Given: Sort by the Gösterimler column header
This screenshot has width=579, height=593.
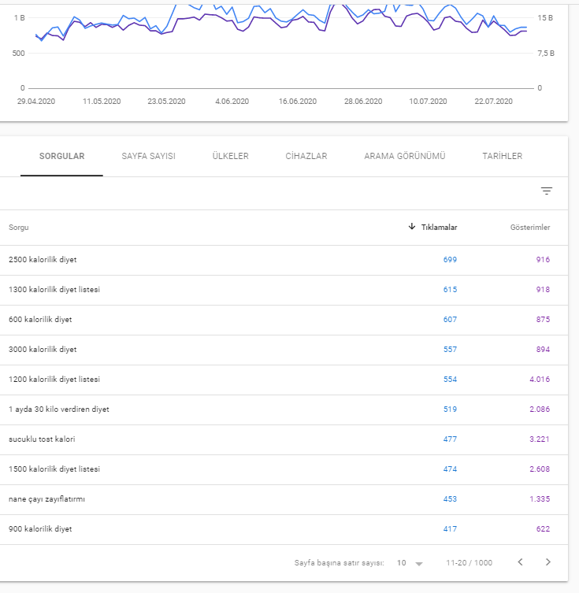Looking at the screenshot, I should [x=530, y=228].
